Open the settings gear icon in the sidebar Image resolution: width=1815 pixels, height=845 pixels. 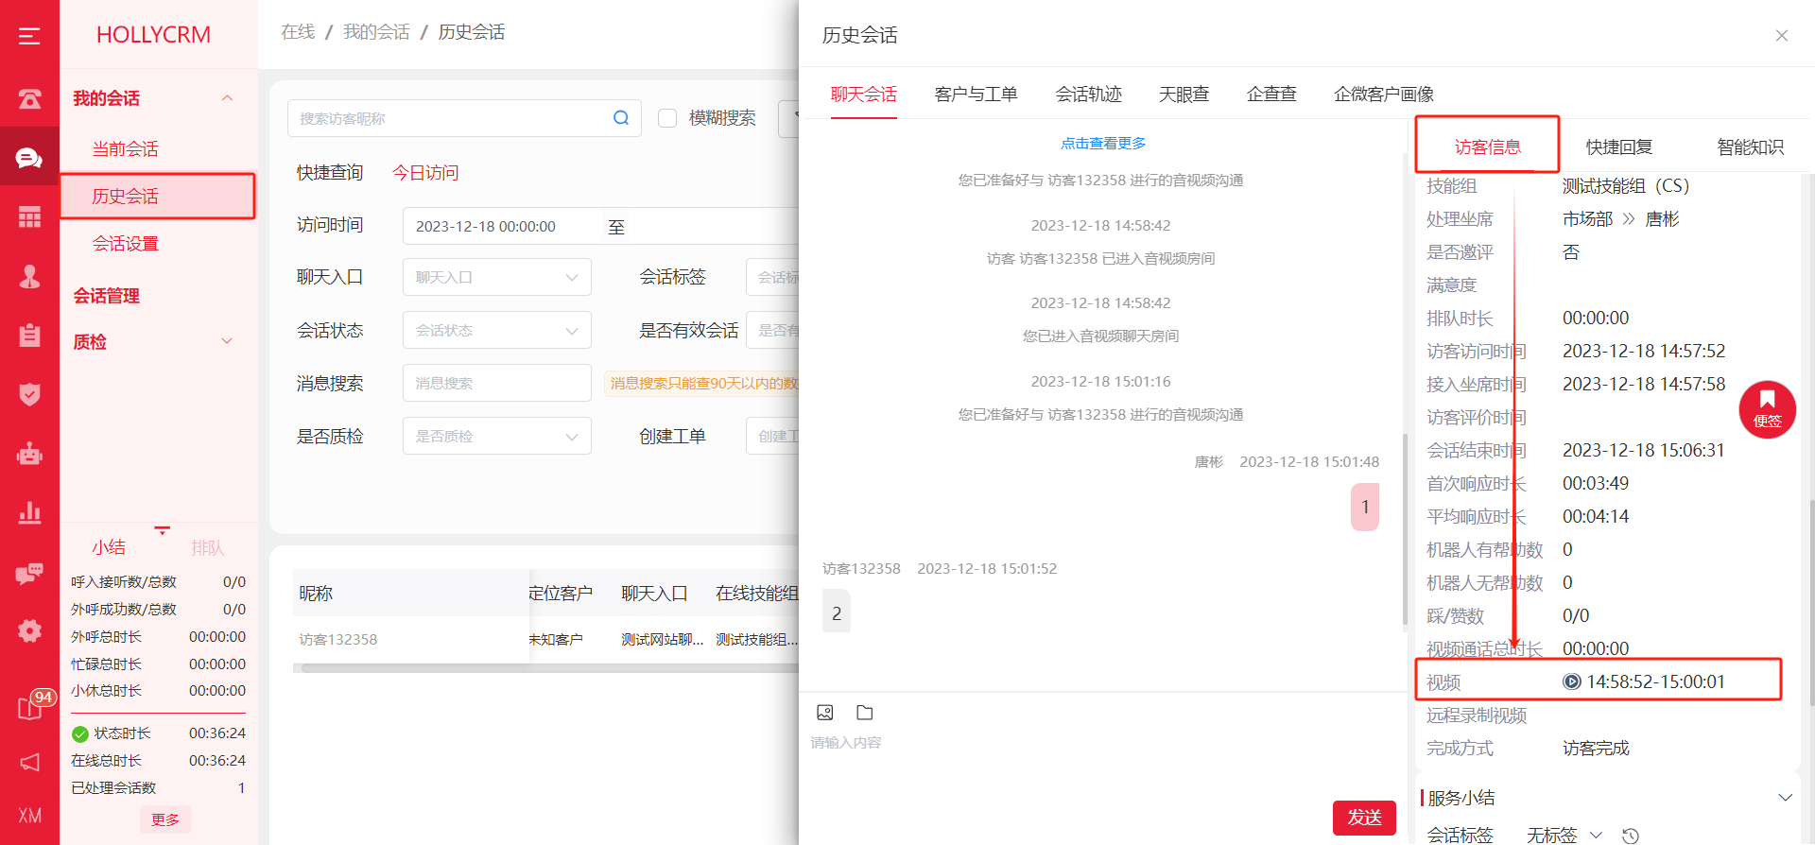pos(29,630)
